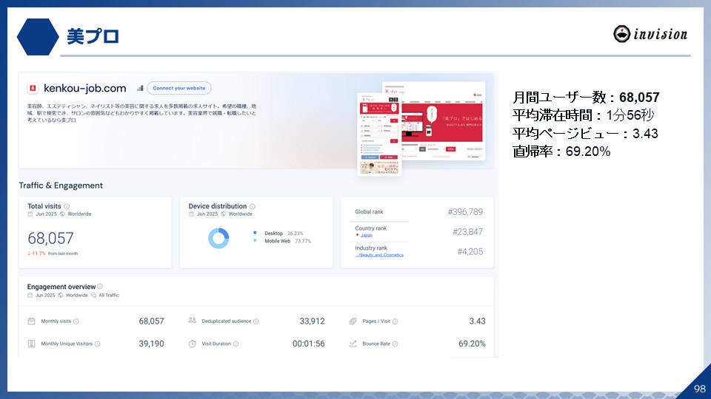Click the All Traffic filter icon

(x=93, y=295)
